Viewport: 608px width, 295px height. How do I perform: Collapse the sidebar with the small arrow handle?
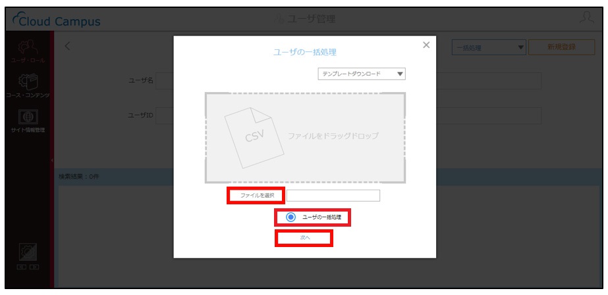51,160
